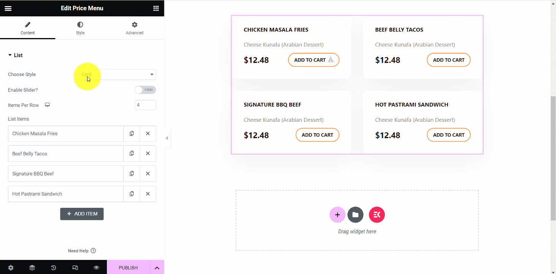Remove the Chicken Masala Fries item
This screenshot has width=556, height=274.
tap(148, 134)
